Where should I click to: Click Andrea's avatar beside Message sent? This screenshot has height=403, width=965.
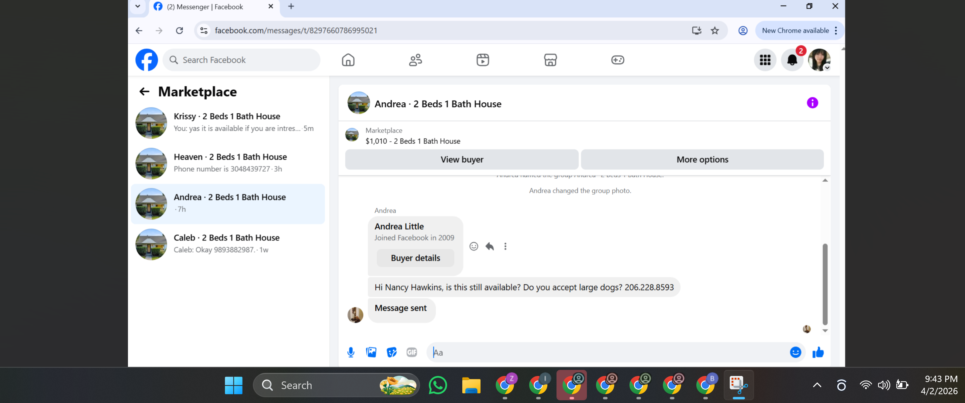pos(355,315)
